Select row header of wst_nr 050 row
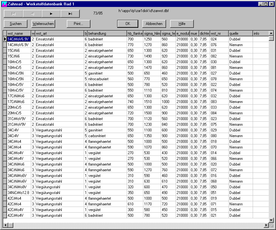Screen dimensions: 276x230 pos(5,187)
